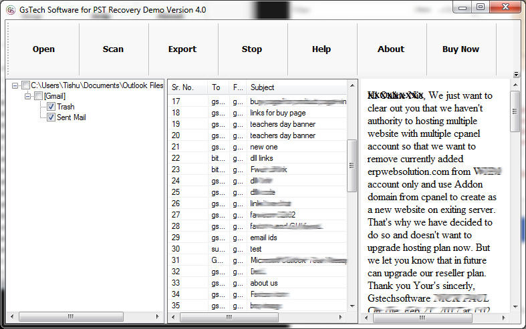Click the folder tree scroll right arrow
526x329 pixels.
click(157, 316)
